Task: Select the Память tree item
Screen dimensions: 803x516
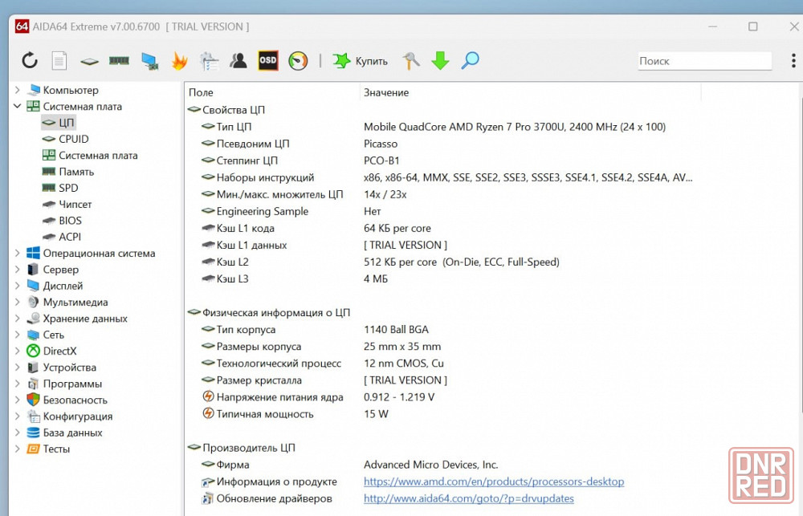Action: [75, 172]
